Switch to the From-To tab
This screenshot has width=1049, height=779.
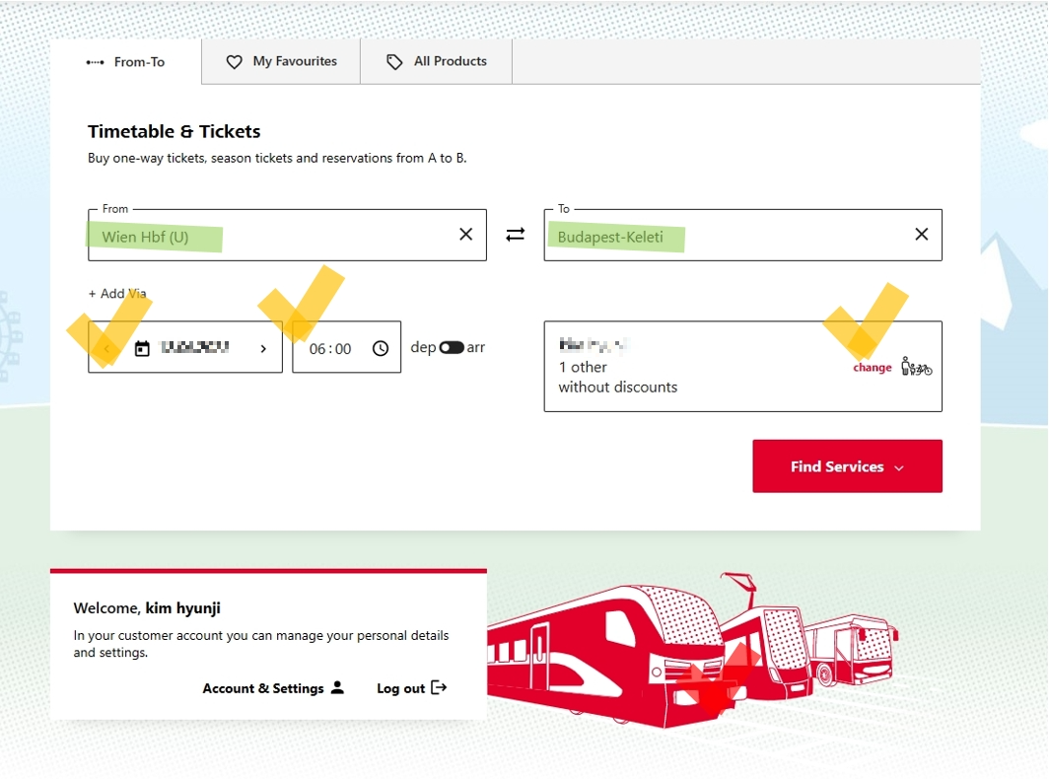[126, 61]
